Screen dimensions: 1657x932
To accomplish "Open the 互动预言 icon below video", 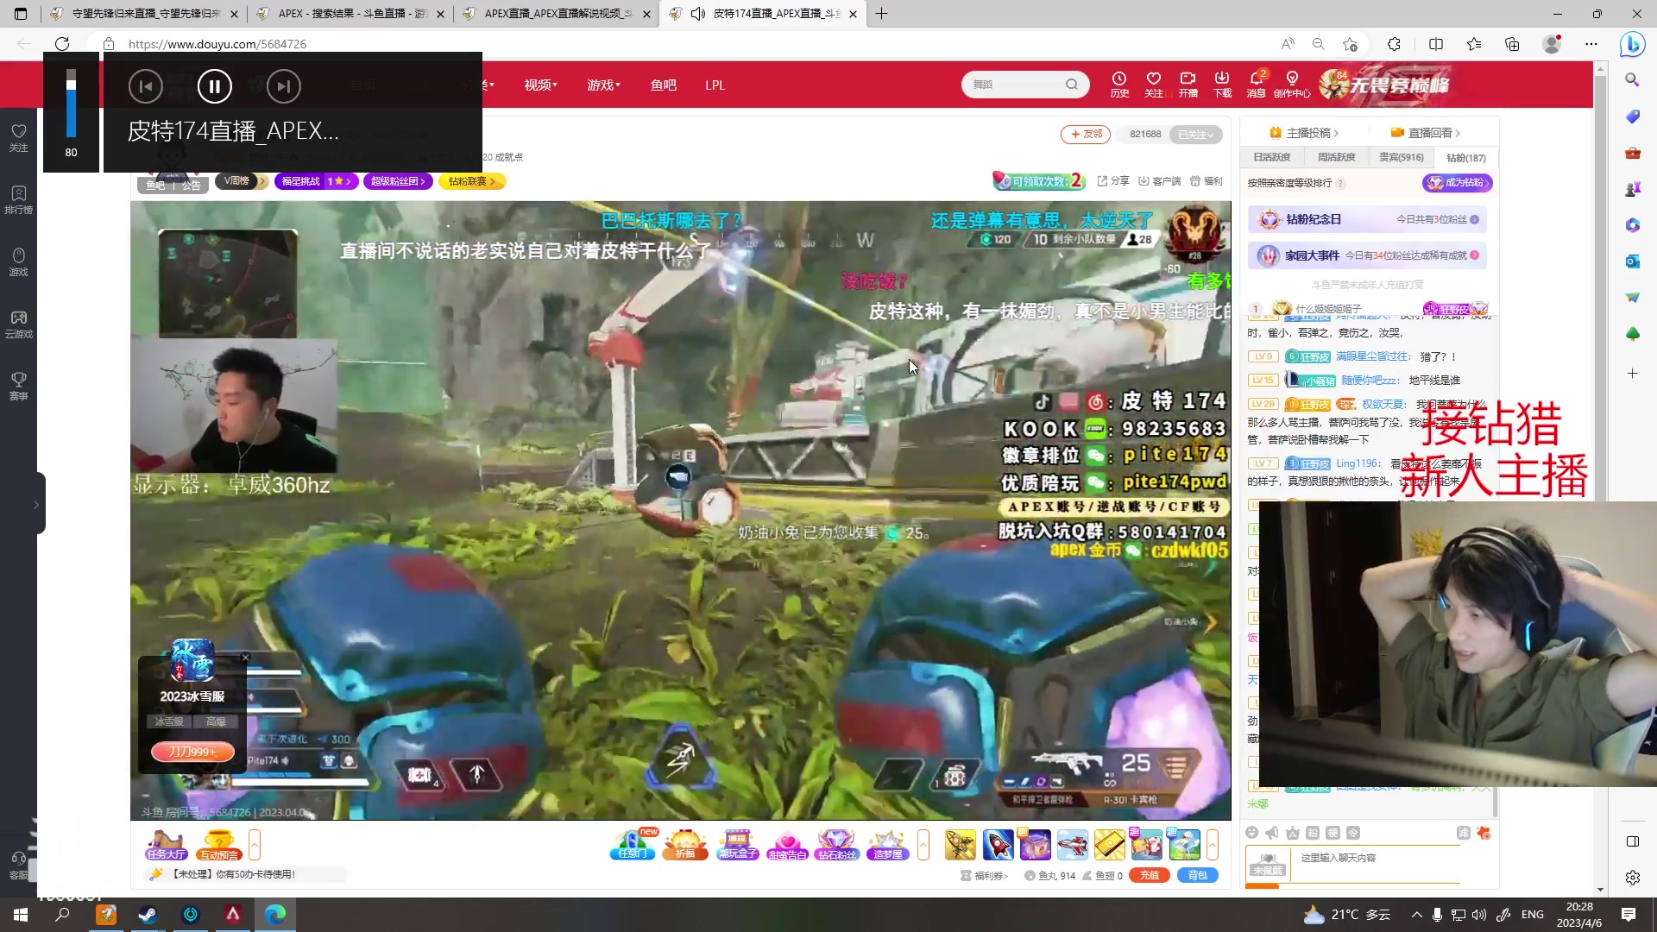I will (x=218, y=845).
